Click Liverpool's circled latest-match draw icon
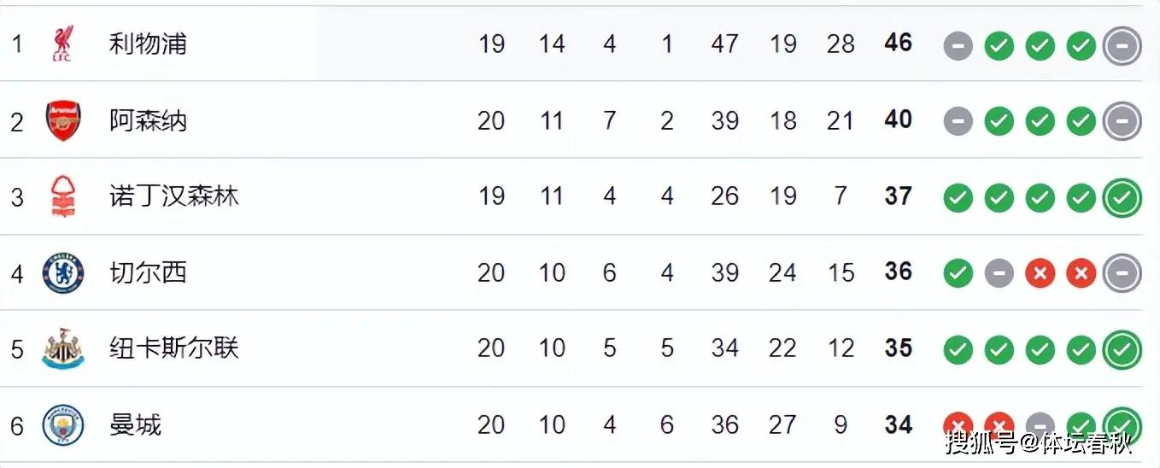 click(1122, 45)
